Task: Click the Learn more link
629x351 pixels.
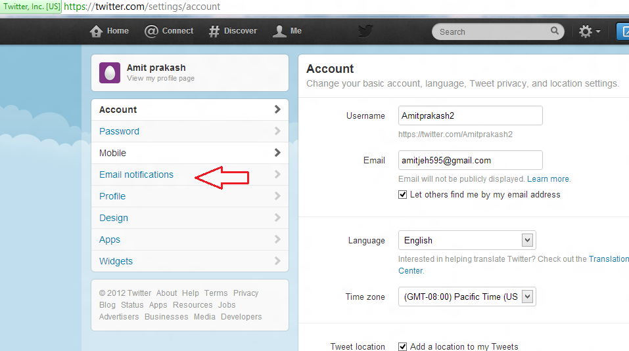Action: click(548, 179)
